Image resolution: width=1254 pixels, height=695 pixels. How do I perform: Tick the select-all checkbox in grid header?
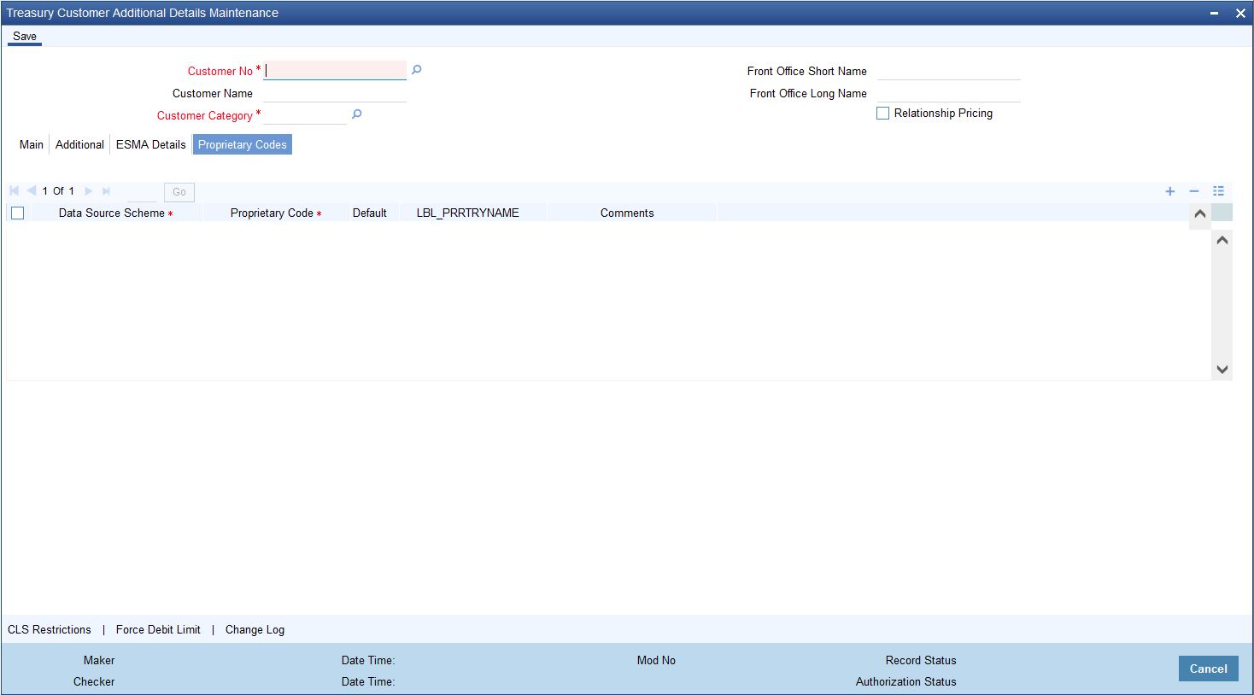tap(17, 213)
